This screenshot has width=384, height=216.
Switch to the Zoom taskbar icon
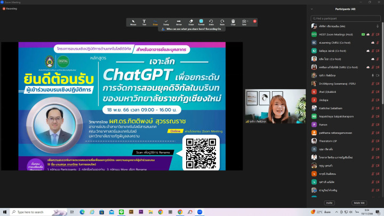[x=199, y=212]
